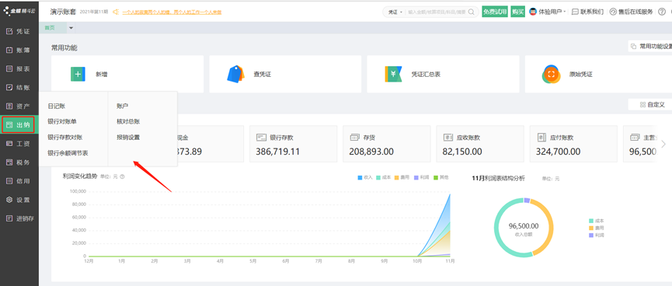Click the 凭证汇总表 yen icon
The height and width of the screenshot is (286, 672).
coord(393,74)
